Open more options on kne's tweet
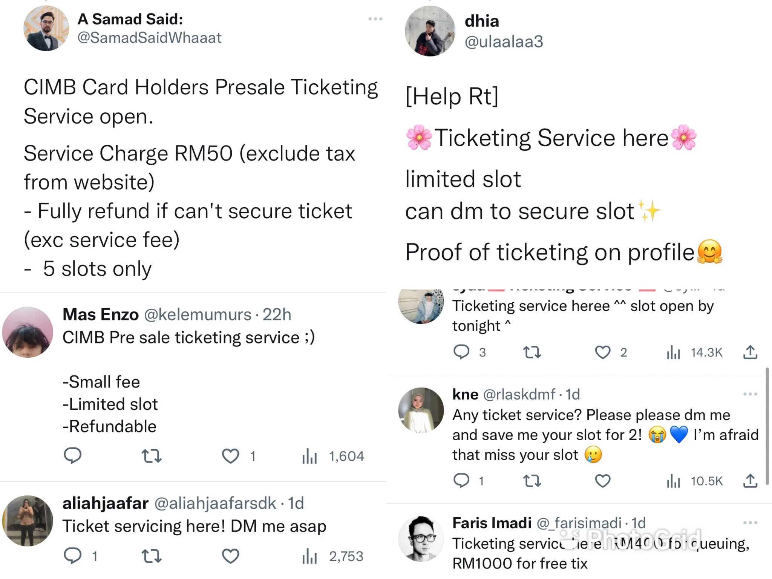This screenshot has height=579, width=772. point(750,394)
